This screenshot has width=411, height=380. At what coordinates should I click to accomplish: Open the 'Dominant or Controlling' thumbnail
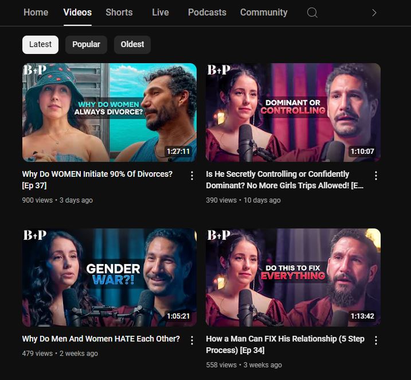(x=293, y=112)
